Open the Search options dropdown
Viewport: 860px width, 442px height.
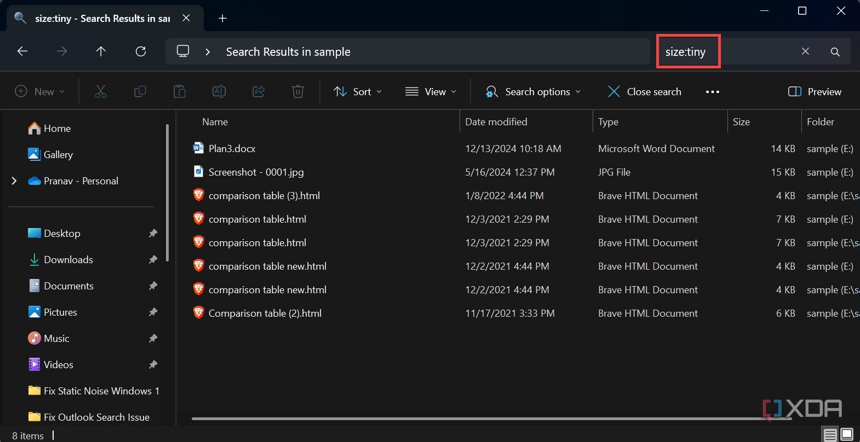(x=532, y=92)
